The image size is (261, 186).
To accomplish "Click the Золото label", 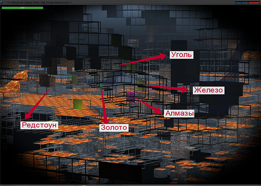I will tap(114, 128).
